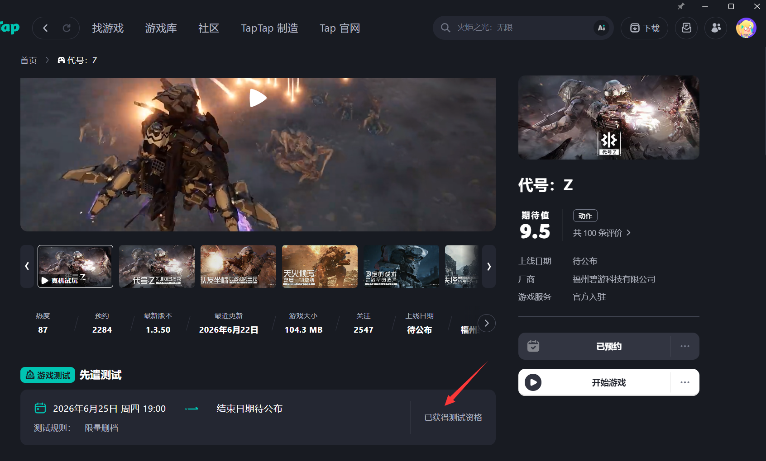The image size is (766, 461).
Task: Click the 预约 2284 stat
Action: (x=102, y=323)
